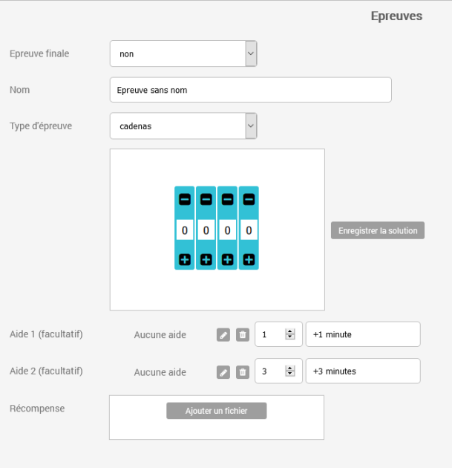
Task: Click Ajouter un fichier button
Action: click(x=216, y=411)
